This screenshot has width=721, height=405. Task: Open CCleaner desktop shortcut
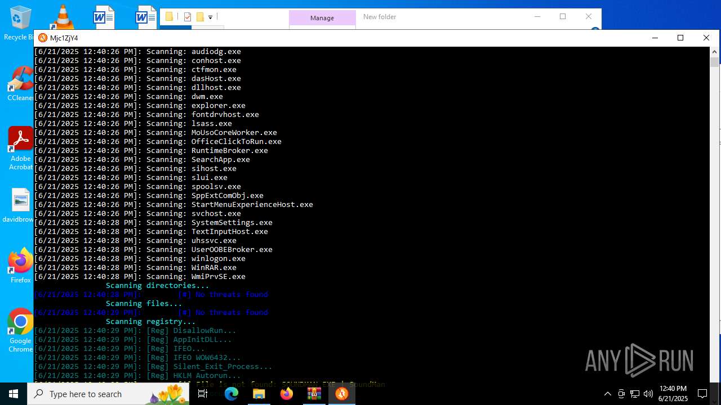pos(21,84)
